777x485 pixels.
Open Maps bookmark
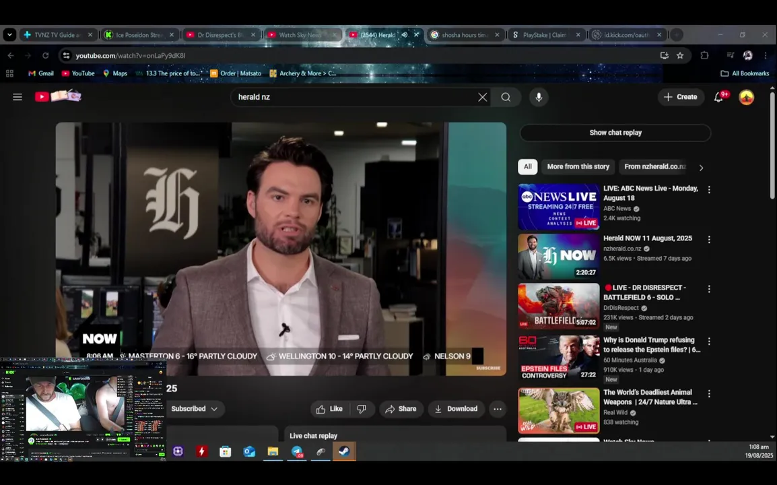114,73
